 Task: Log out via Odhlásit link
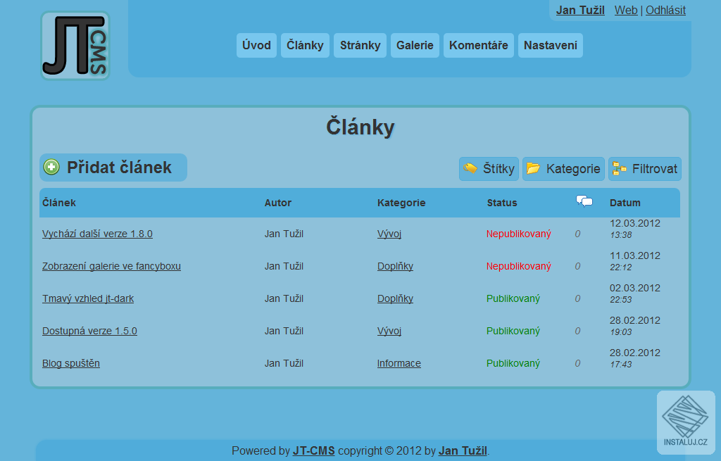pyautogui.click(x=665, y=10)
